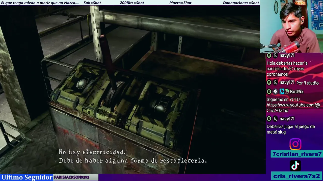This screenshot has height=181, width=323.
Task: Click the PARISJACKSON9393 latest follower name
Action: click(72, 177)
